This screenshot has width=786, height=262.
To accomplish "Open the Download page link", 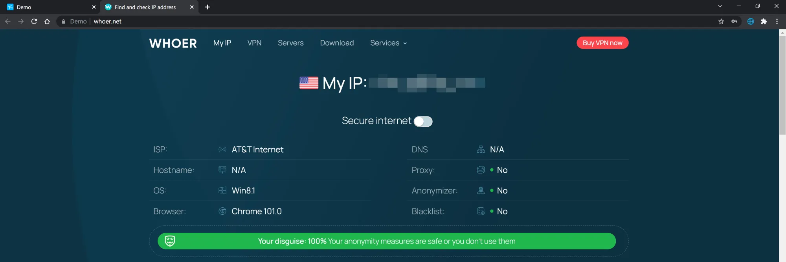I will (336, 43).
